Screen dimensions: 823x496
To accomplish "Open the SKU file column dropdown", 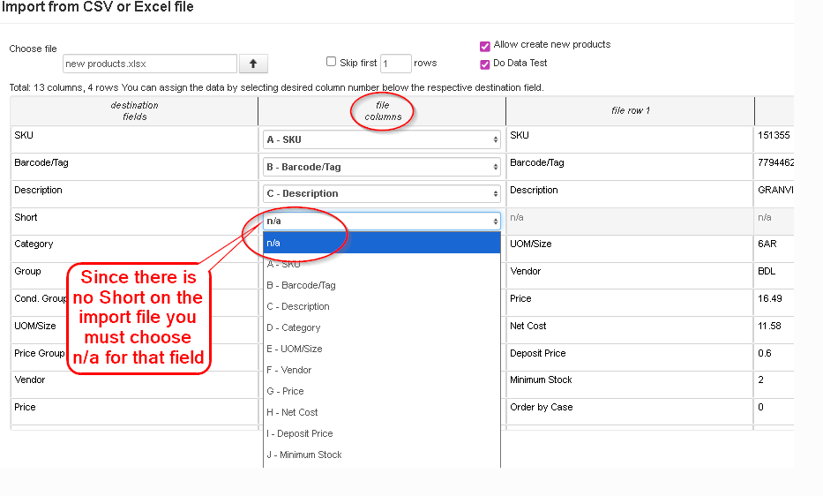I will coord(382,139).
